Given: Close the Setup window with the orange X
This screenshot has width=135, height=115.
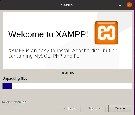Looking at the screenshot, I should 129,5.
